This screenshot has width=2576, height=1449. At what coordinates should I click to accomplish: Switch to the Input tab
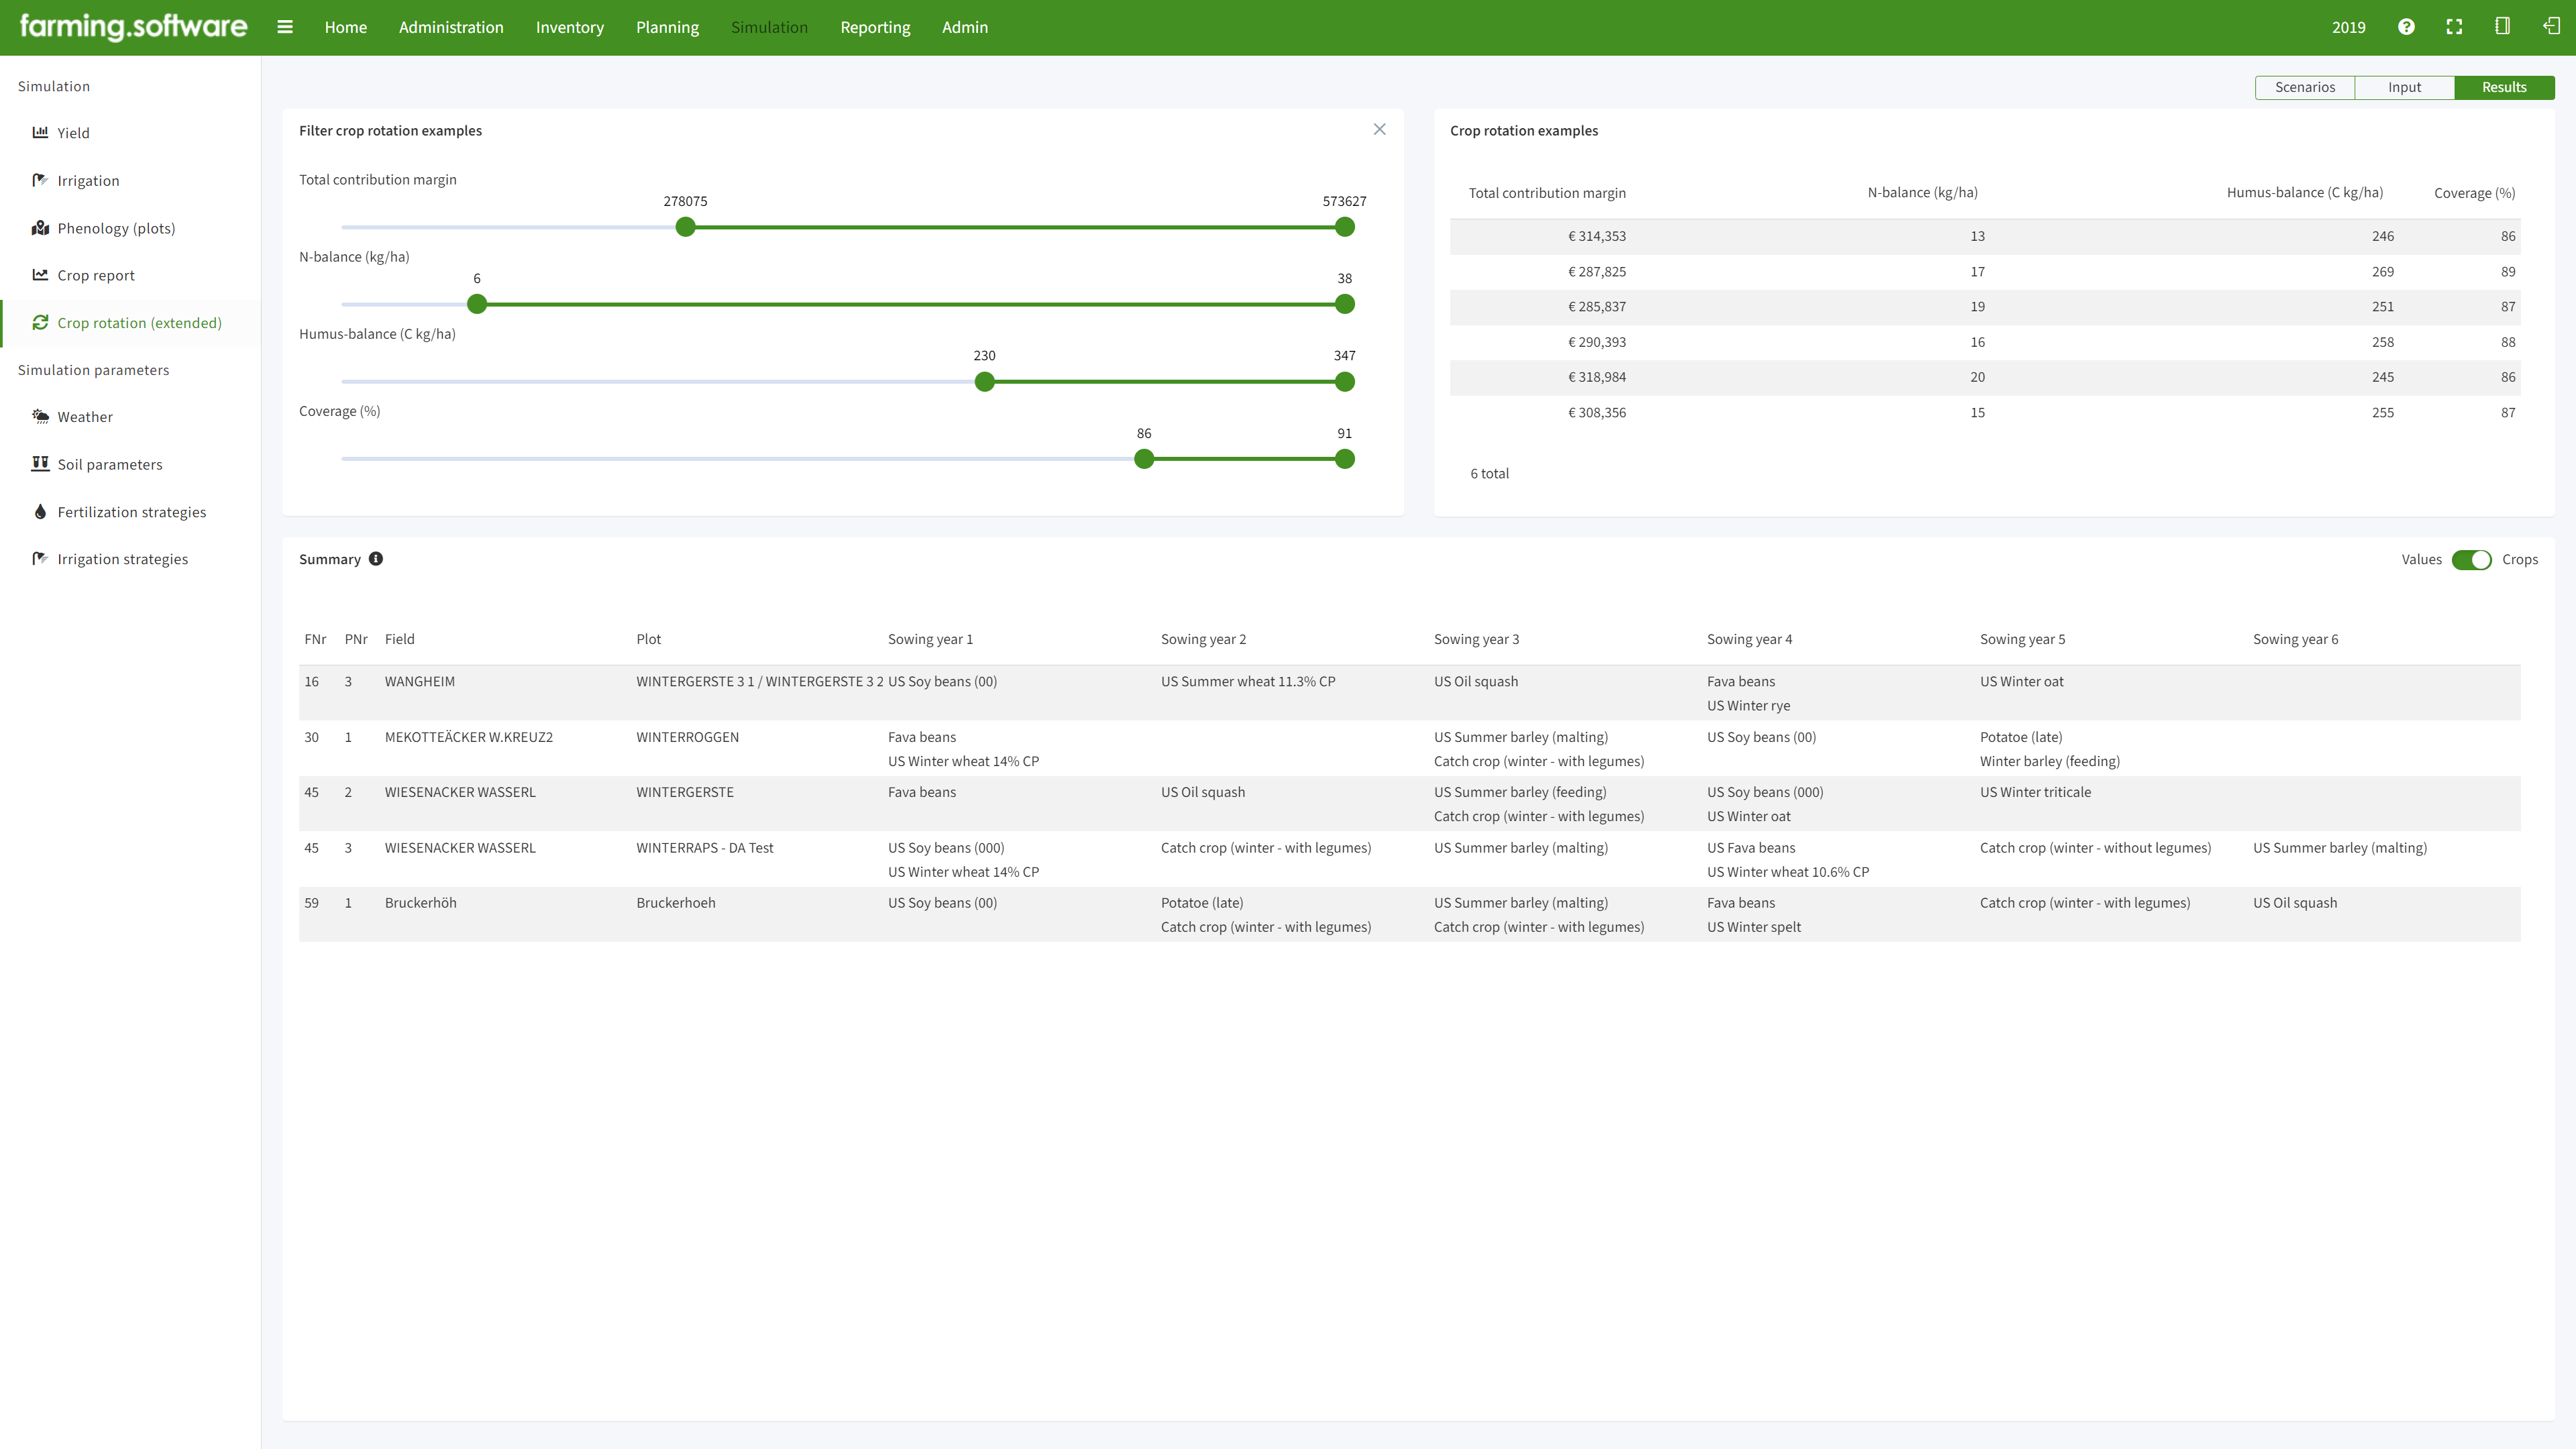pos(2404,87)
